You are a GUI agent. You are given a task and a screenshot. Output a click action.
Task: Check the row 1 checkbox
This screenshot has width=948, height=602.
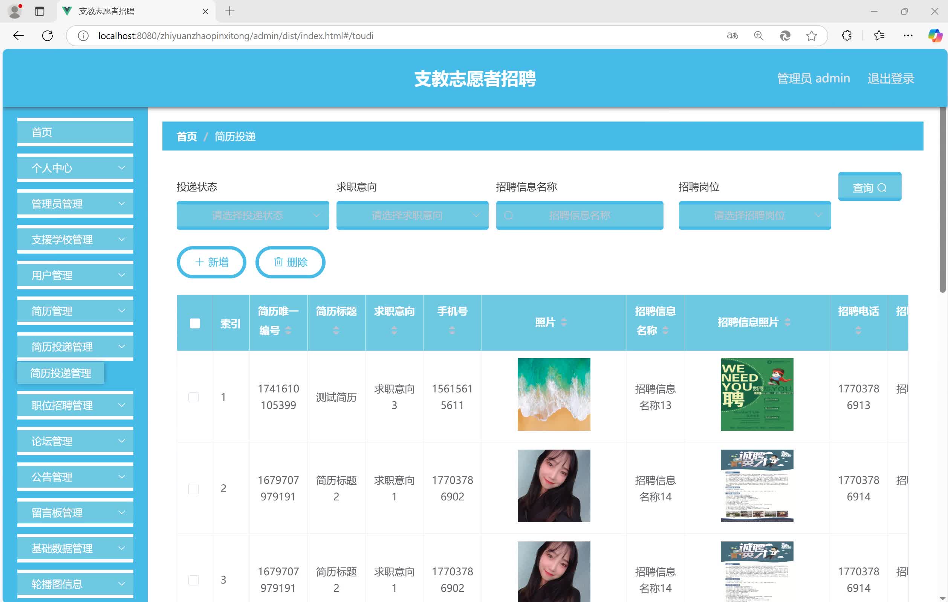click(x=193, y=397)
